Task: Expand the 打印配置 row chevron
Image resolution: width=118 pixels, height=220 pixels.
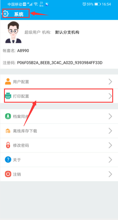Action: 110,96
